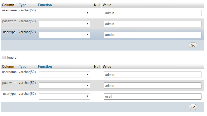
Task: Click the second Type column header link
Action: (x=23, y=67)
